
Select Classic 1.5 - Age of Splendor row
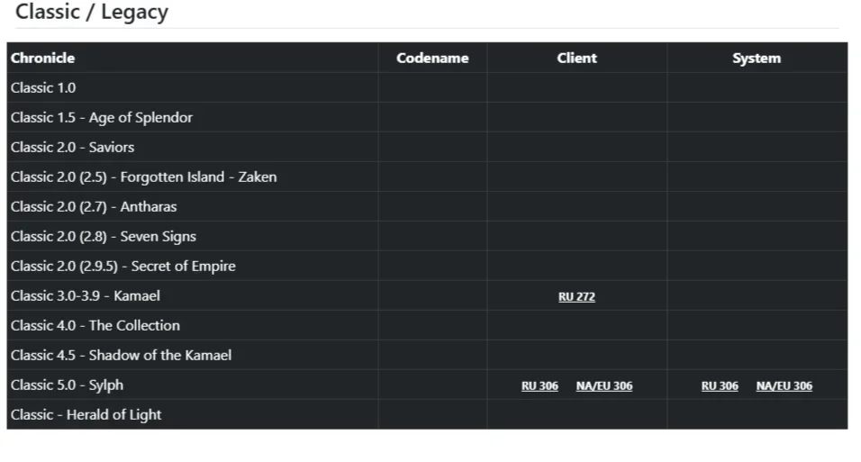coord(427,118)
